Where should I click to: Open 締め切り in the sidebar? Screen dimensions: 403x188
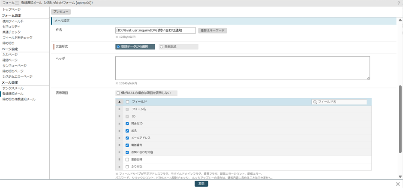tap(9, 43)
